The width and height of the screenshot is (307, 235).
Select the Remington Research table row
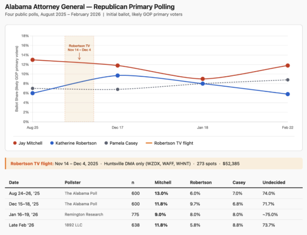coord(153,214)
